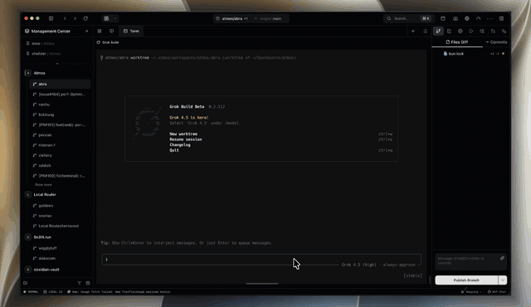
Task: Select the abra worktree
Action: (60, 84)
